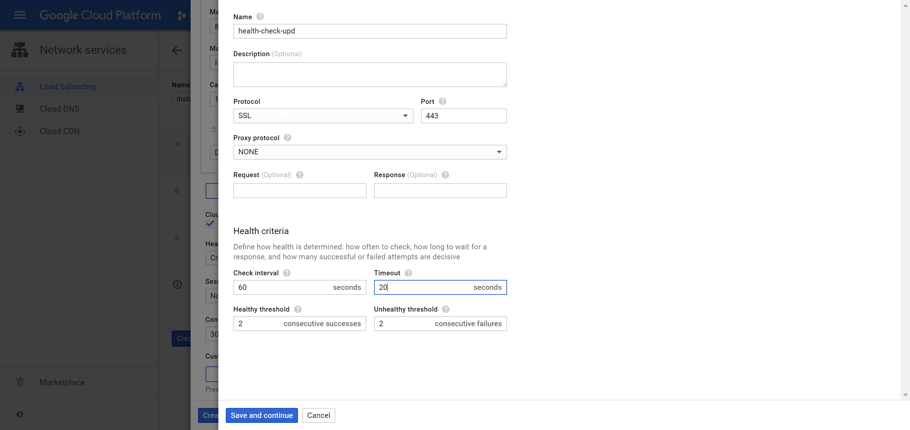Click the Response input field

[440, 191]
